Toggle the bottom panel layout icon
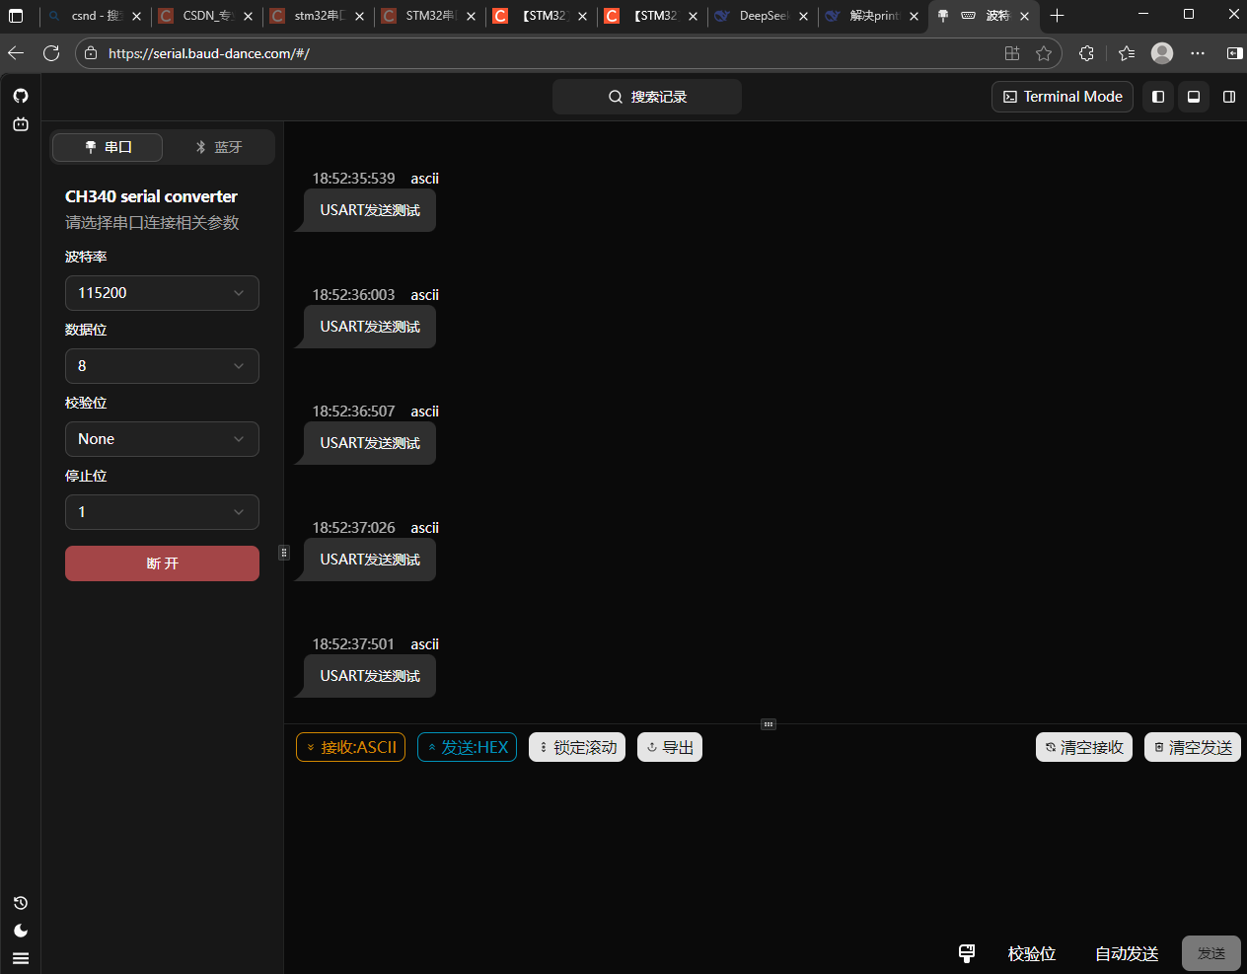 [1194, 97]
